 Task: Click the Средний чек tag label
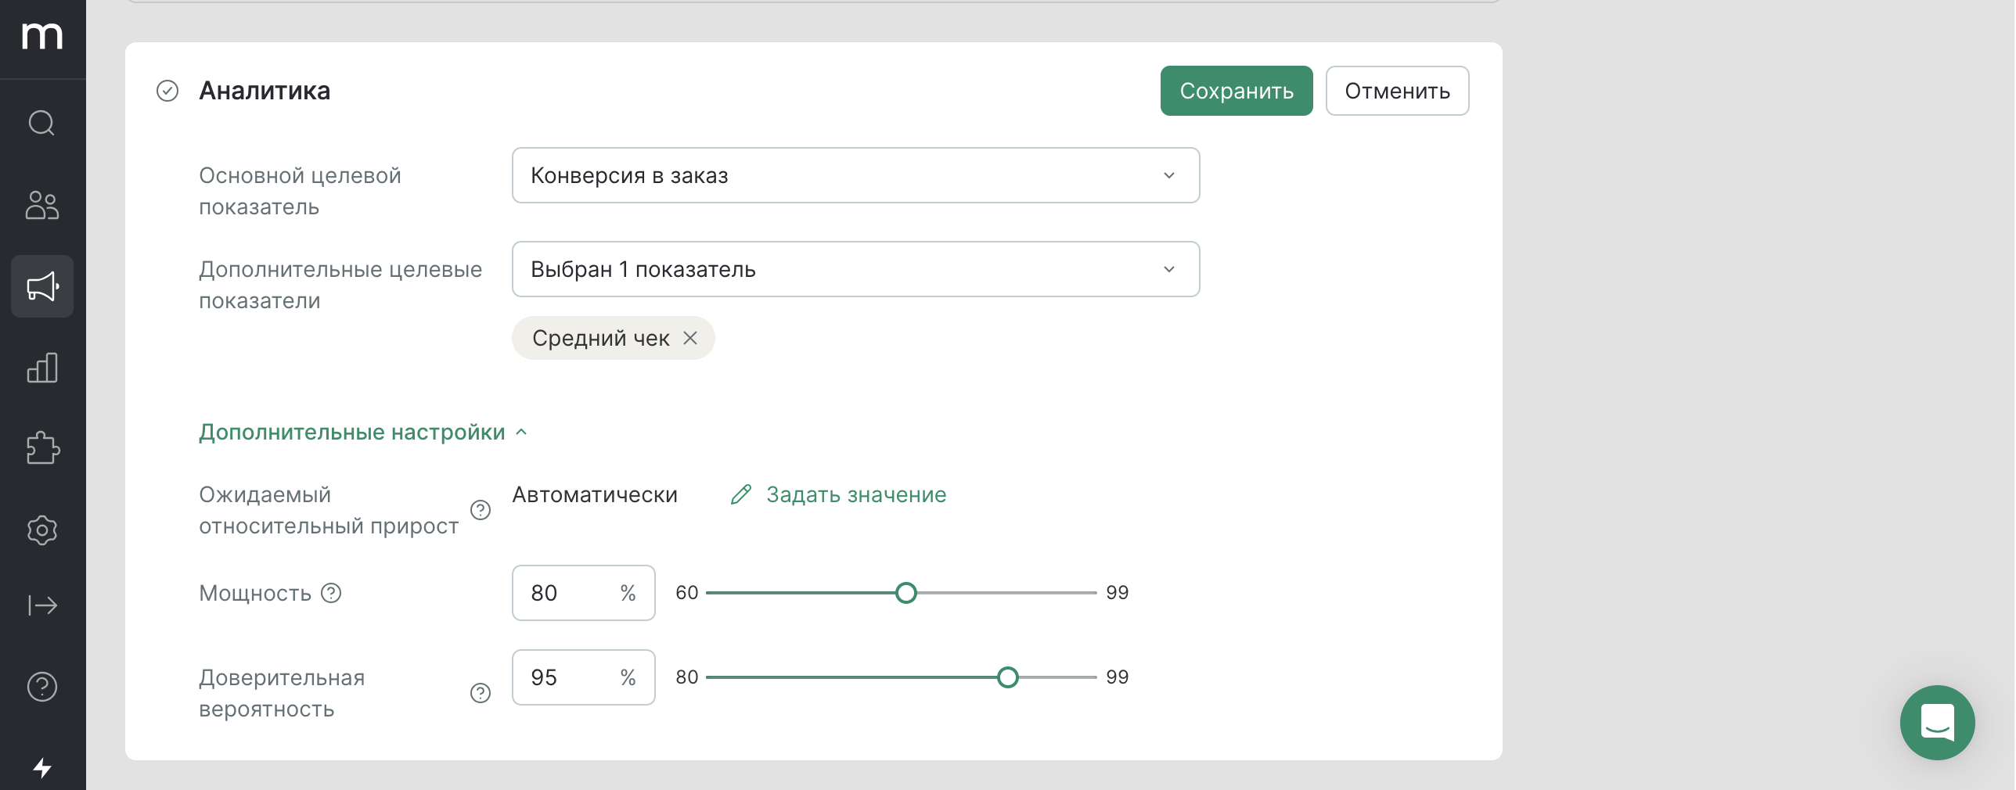click(601, 338)
